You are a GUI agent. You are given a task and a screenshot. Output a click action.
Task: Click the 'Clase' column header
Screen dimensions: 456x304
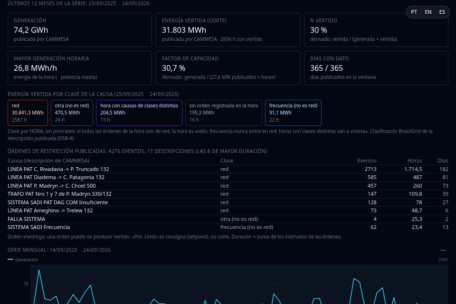coord(227,161)
